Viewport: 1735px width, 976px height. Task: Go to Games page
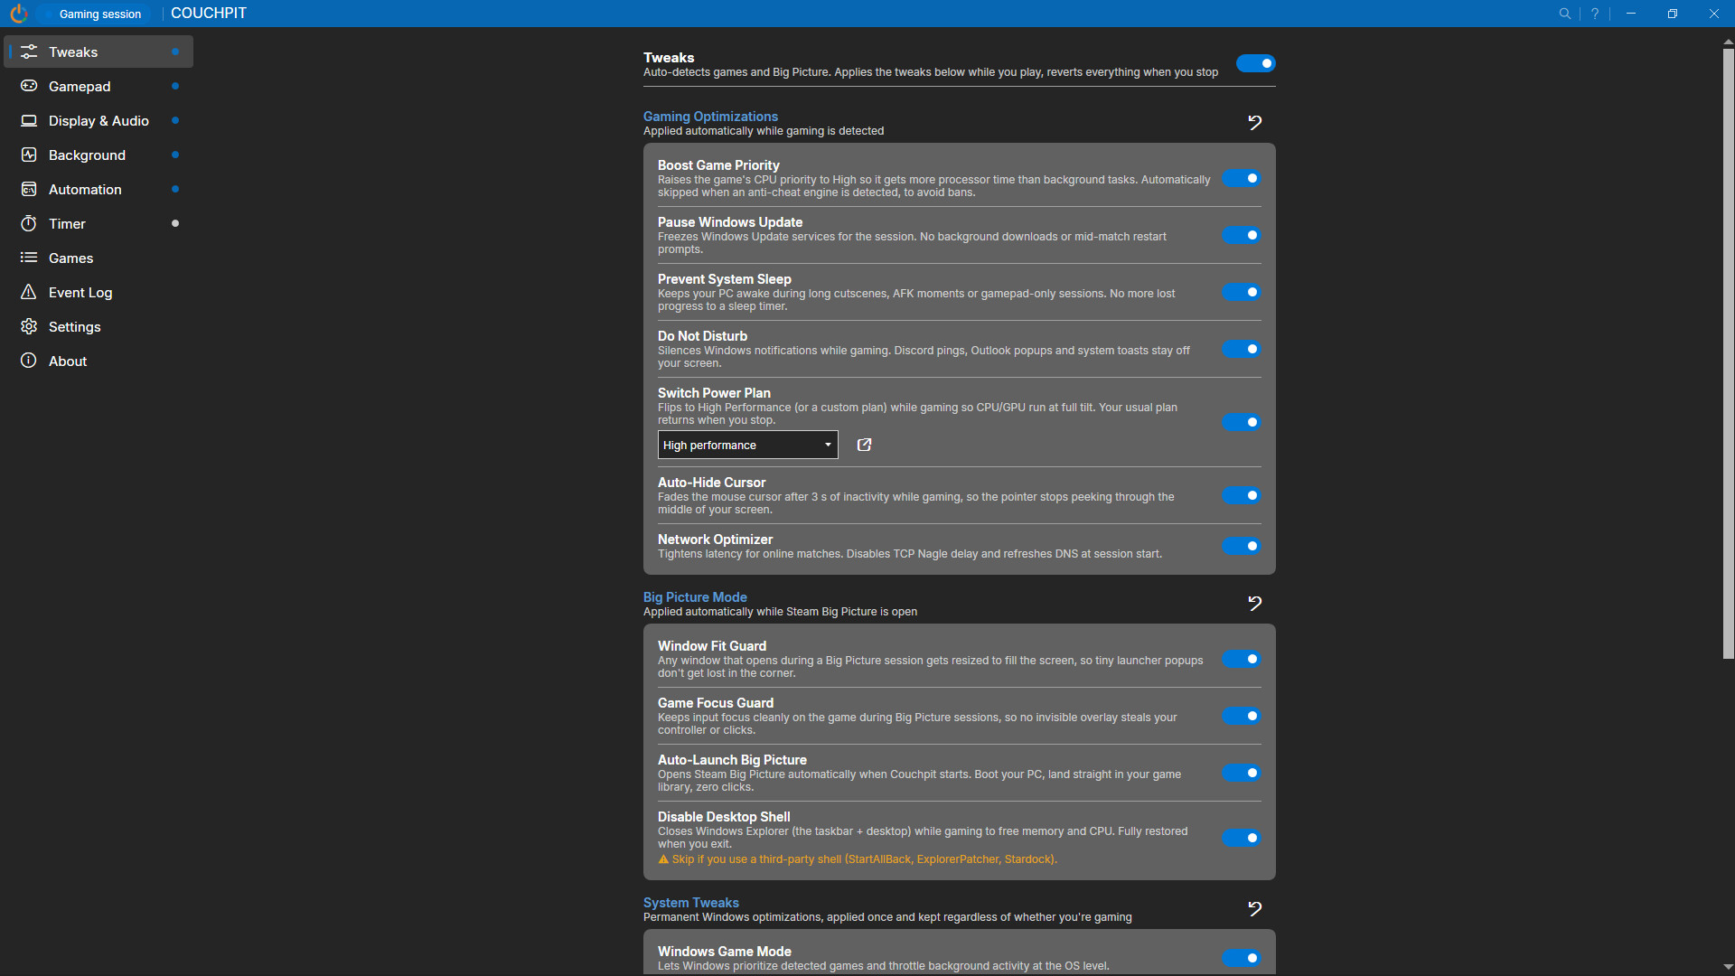point(98,258)
